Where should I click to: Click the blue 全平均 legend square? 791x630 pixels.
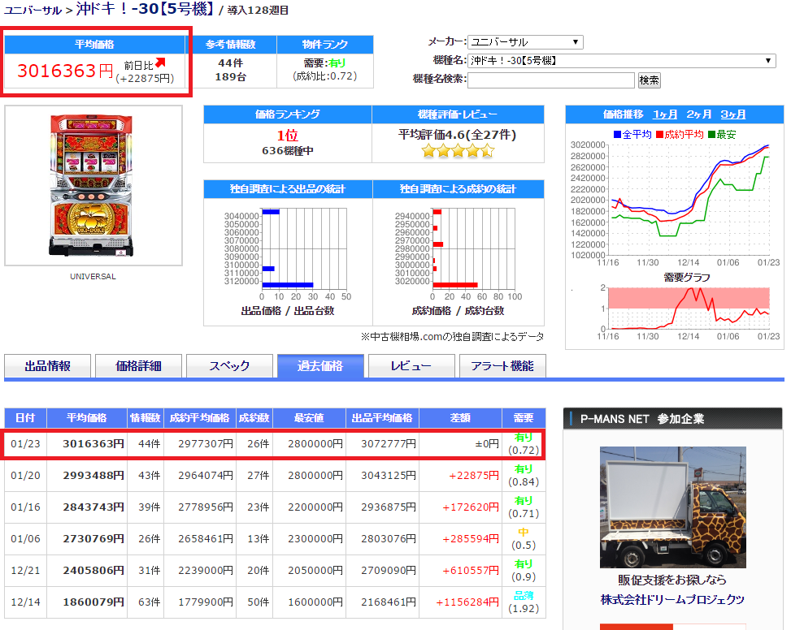point(616,135)
